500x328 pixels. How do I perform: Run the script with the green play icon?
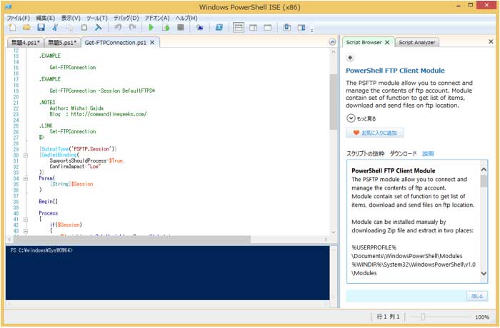point(151,27)
